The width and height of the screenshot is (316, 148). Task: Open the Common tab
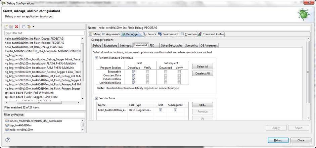tap(188, 34)
